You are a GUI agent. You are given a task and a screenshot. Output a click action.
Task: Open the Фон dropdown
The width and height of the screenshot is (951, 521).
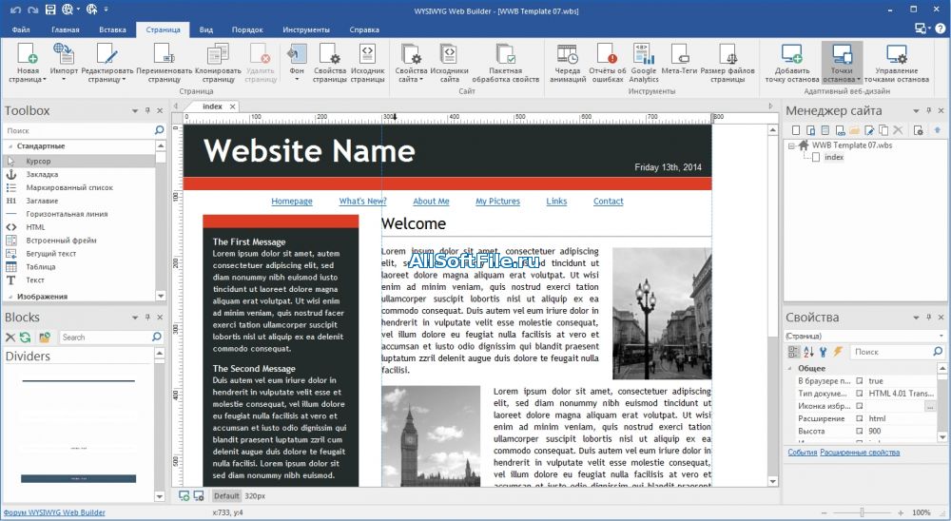pos(297,80)
